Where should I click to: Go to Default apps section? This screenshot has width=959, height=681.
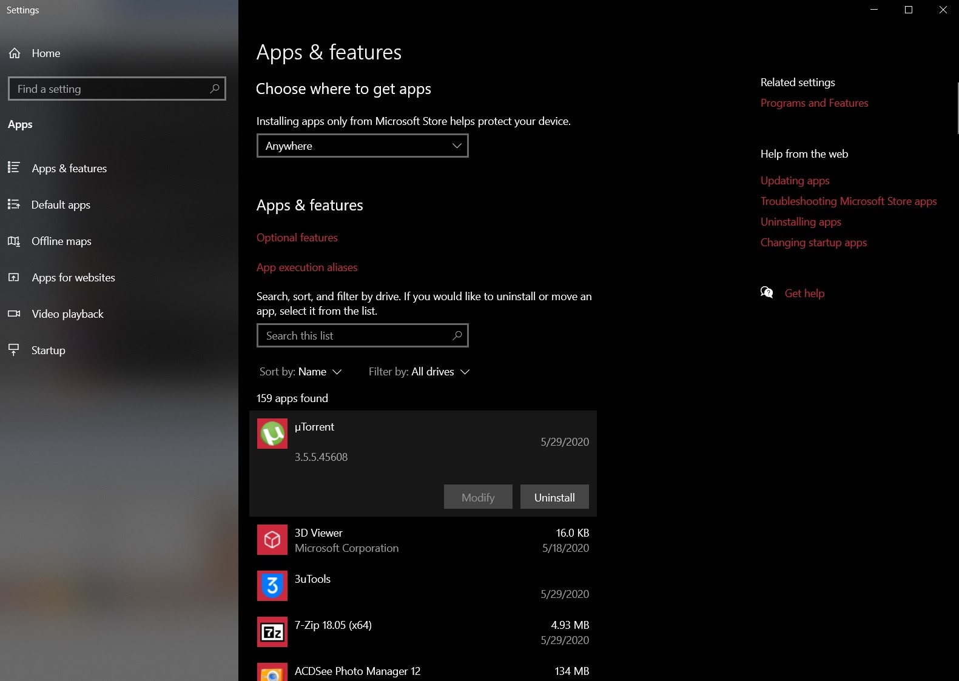click(x=61, y=205)
